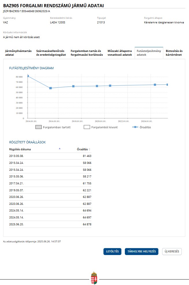
Task: Click A jármű nem áll körözés alatt text
Action: pos(21,37)
